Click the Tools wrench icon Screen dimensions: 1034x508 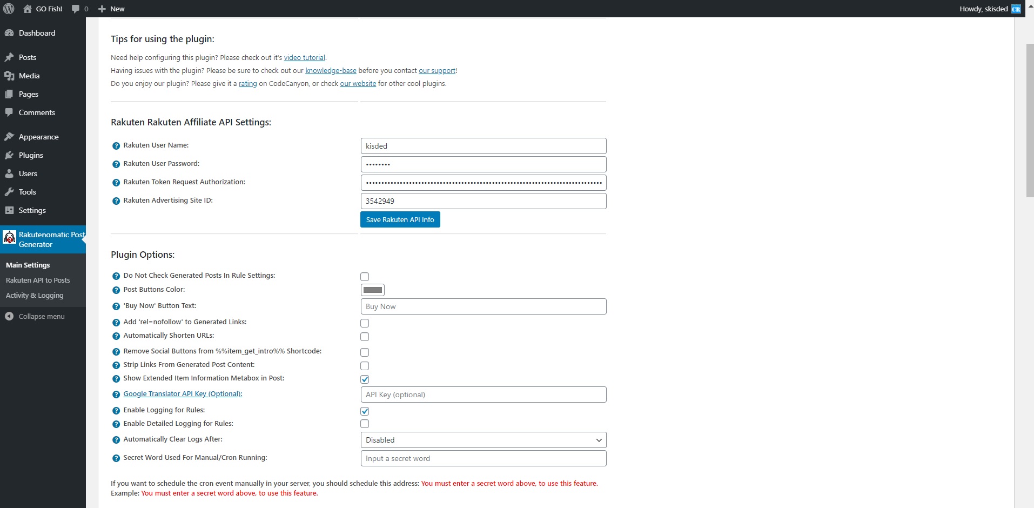point(9,192)
